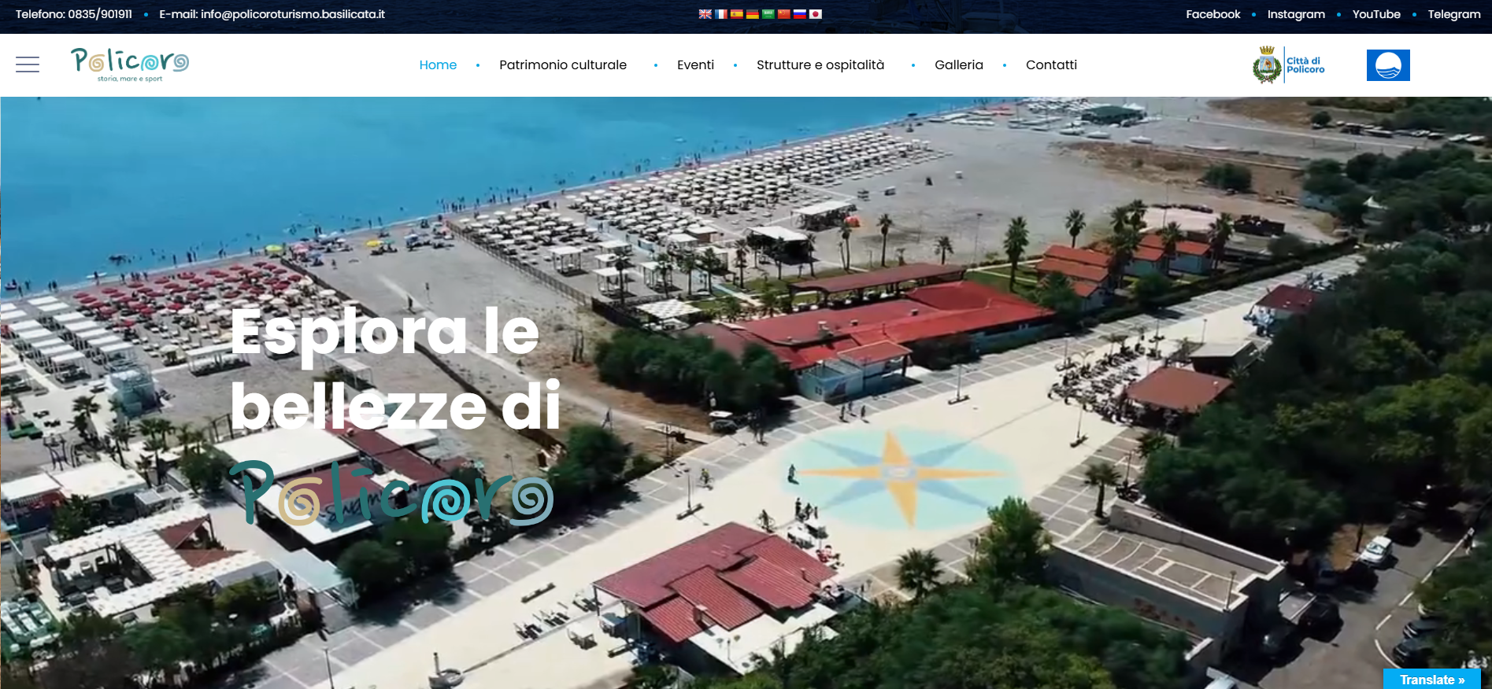The width and height of the screenshot is (1492, 689).
Task: Open the Eventi menu item
Action: point(695,64)
